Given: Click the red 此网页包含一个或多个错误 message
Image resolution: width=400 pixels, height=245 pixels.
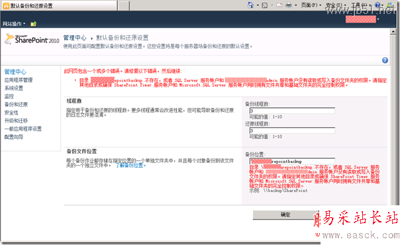Looking at the screenshot, I should tap(123, 71).
